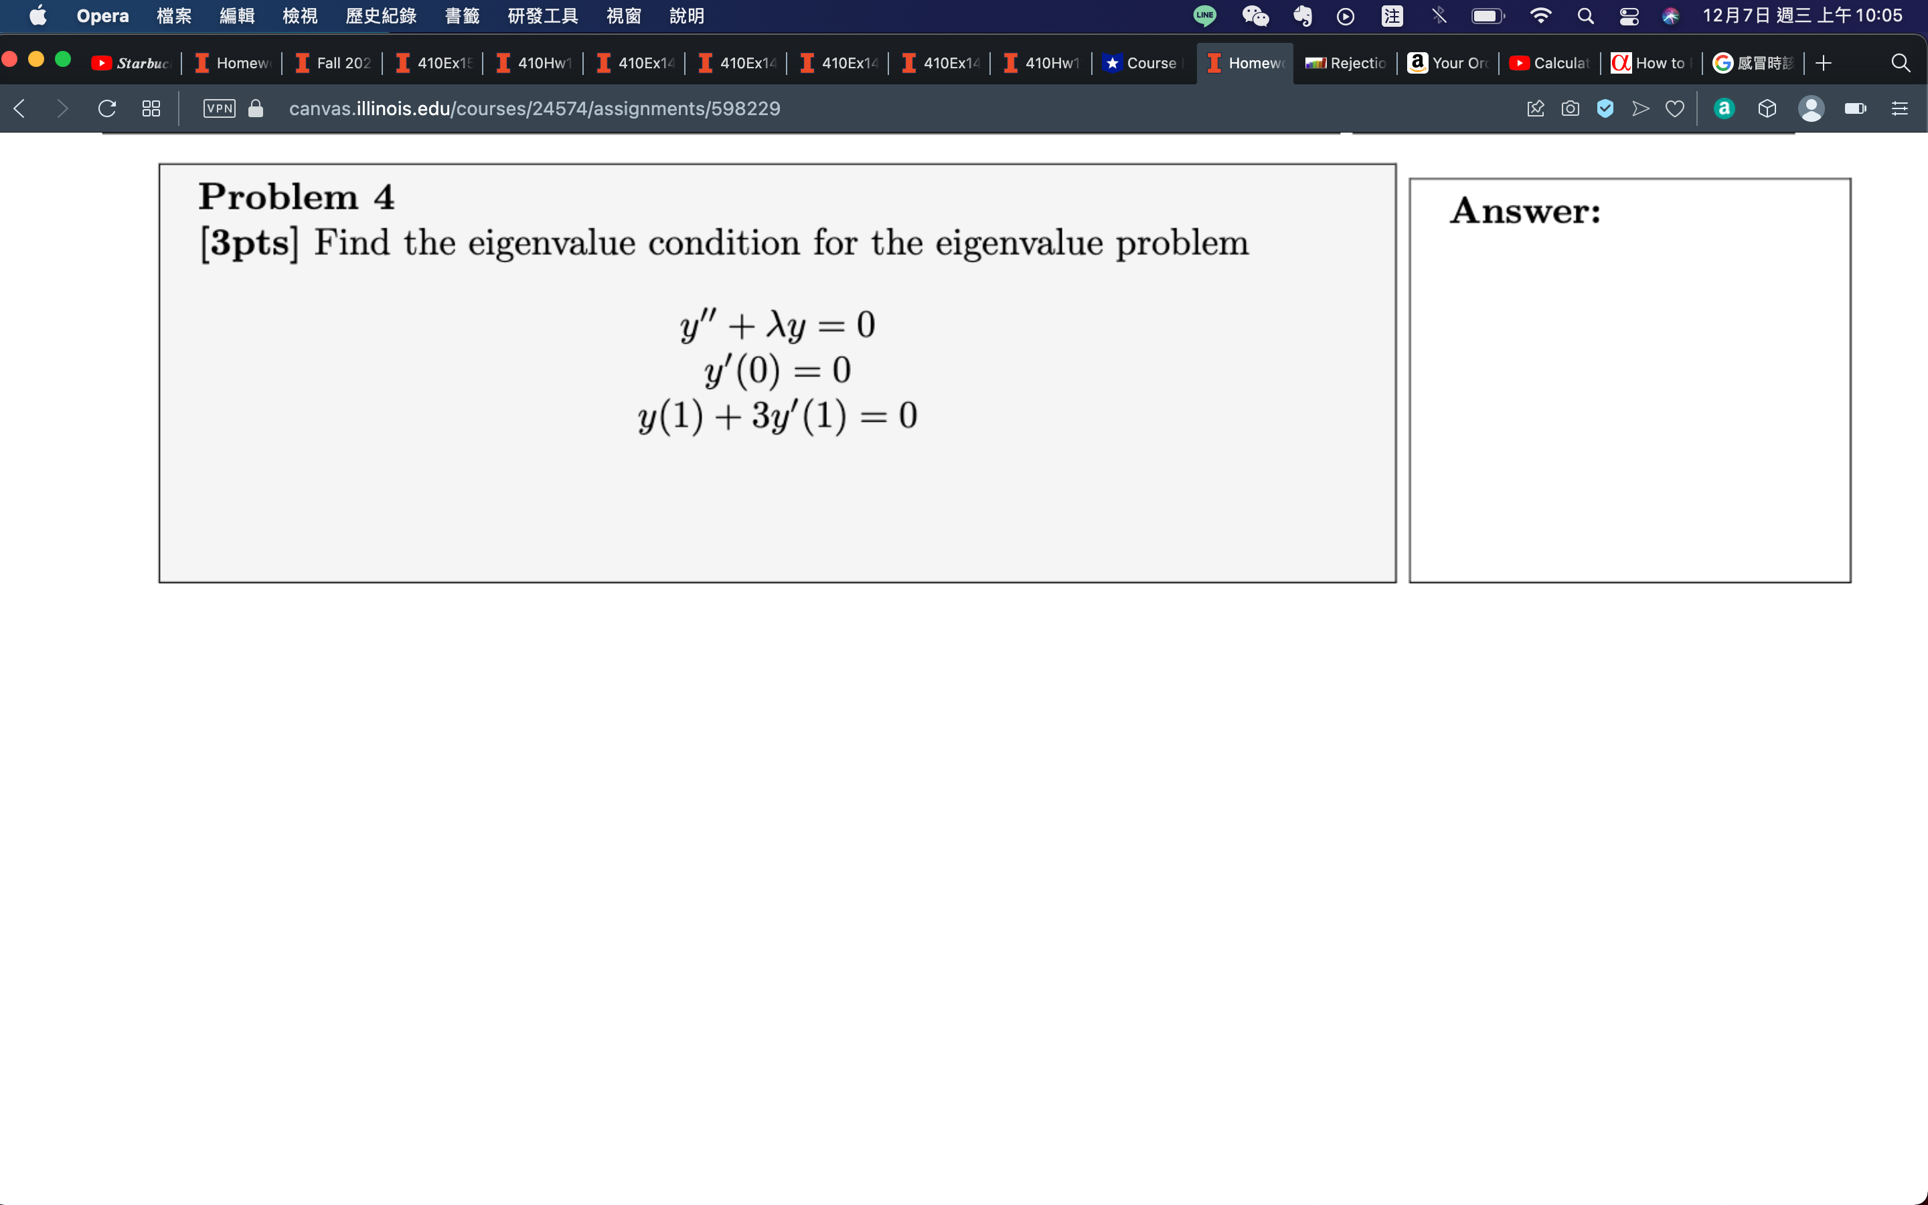This screenshot has width=1928, height=1205.
Task: Open the battery saver icon in toolbar
Action: click(x=1855, y=108)
